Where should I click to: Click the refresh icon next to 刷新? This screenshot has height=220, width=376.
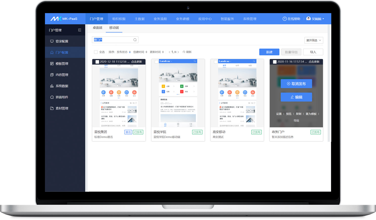click(x=184, y=52)
